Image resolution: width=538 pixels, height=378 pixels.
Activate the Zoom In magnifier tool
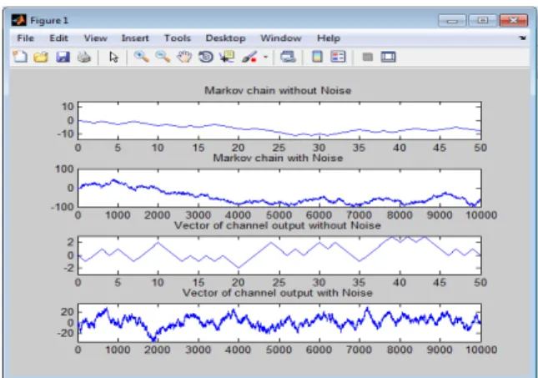point(141,57)
